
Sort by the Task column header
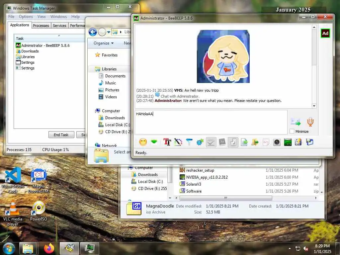50,39
